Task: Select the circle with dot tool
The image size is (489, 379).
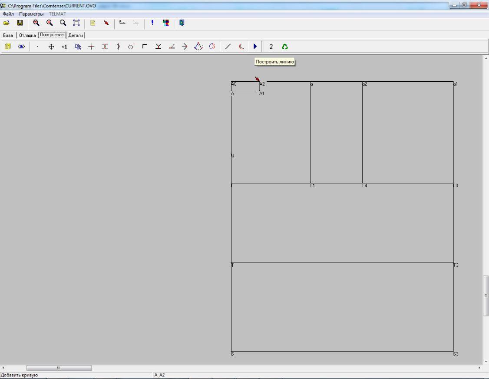Action: (131, 47)
